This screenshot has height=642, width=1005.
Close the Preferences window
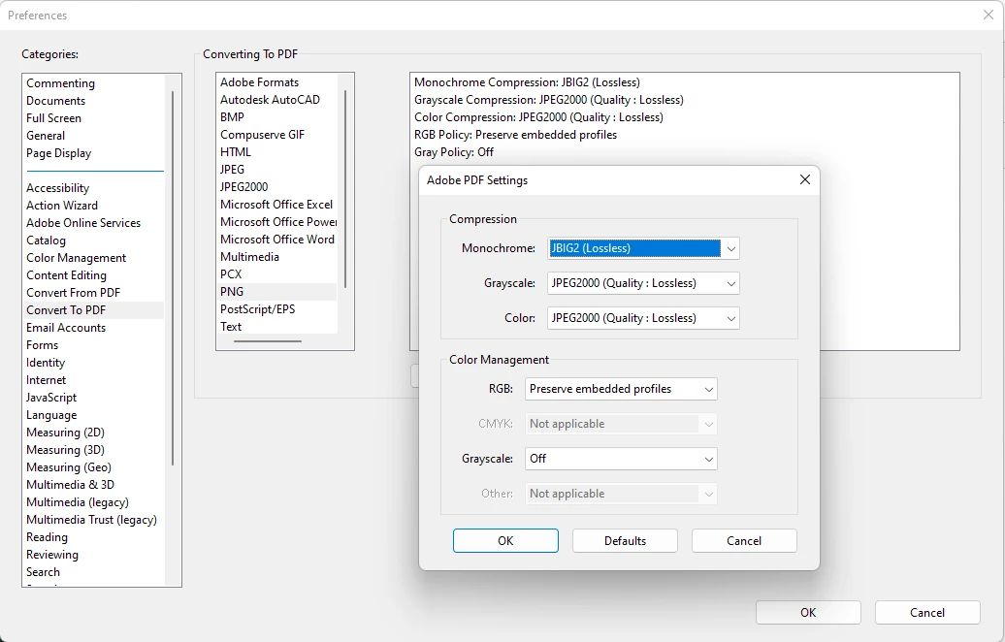(989, 15)
